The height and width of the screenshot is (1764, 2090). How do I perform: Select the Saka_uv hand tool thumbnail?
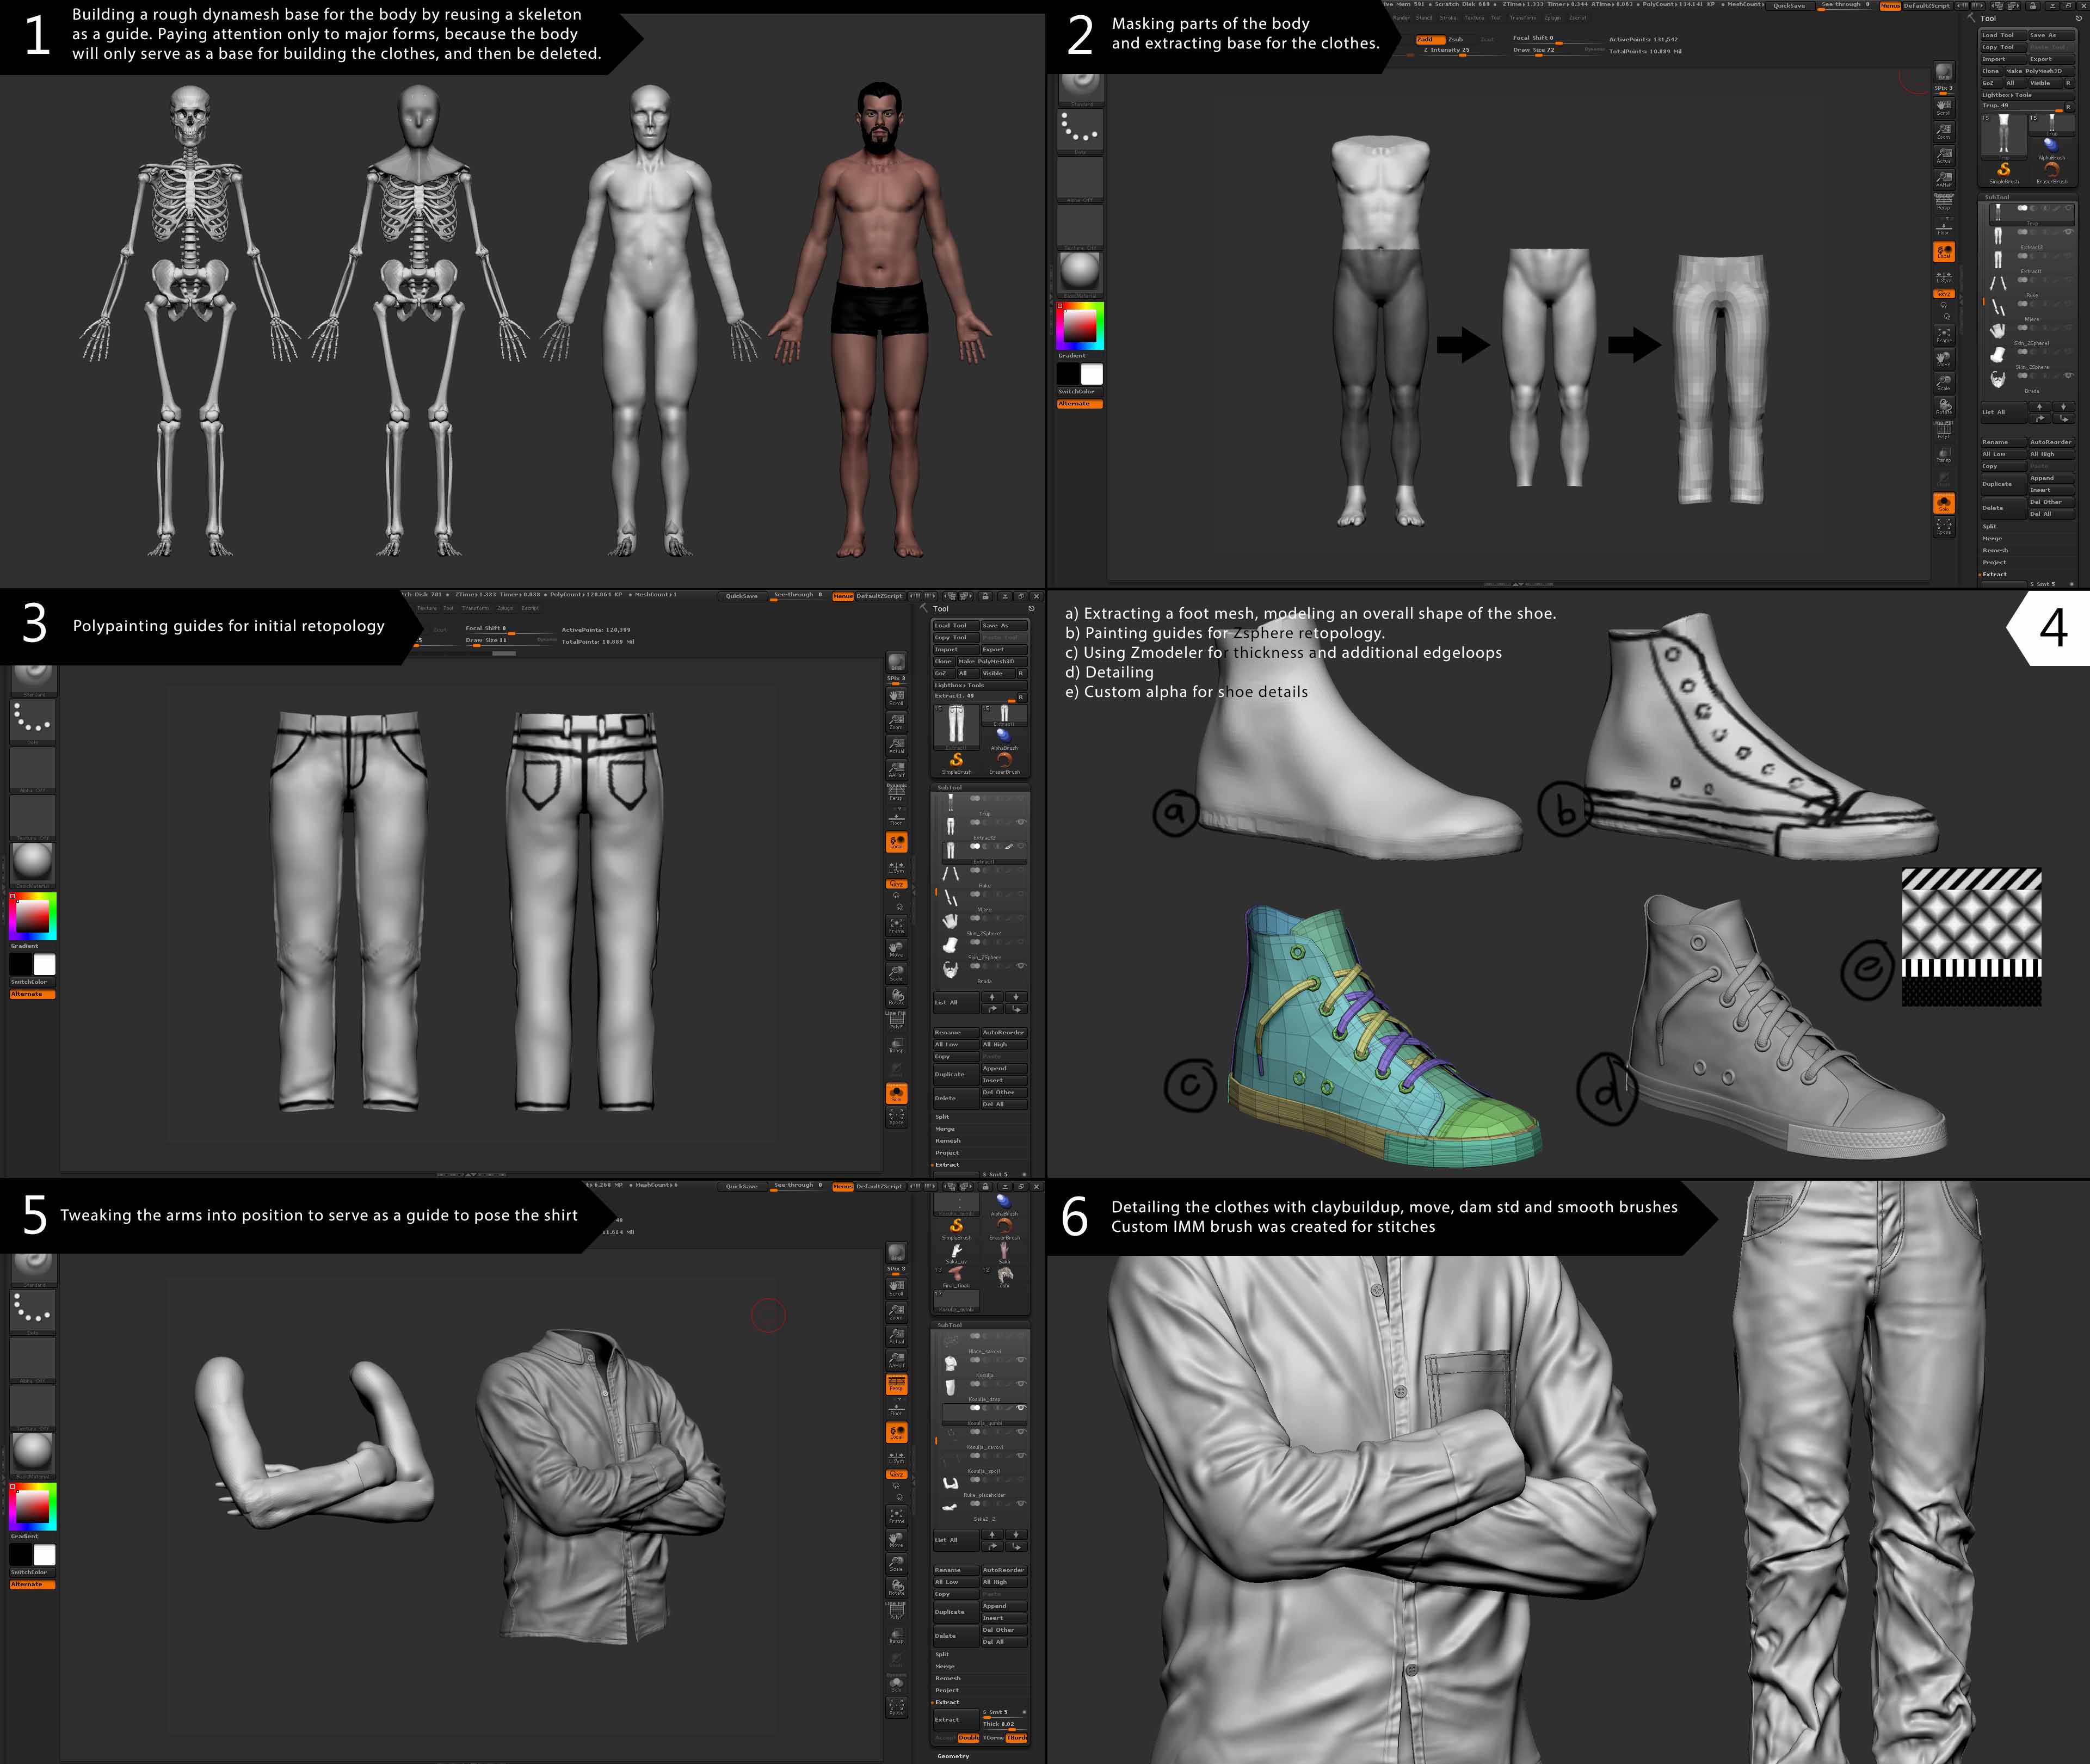(956, 1252)
